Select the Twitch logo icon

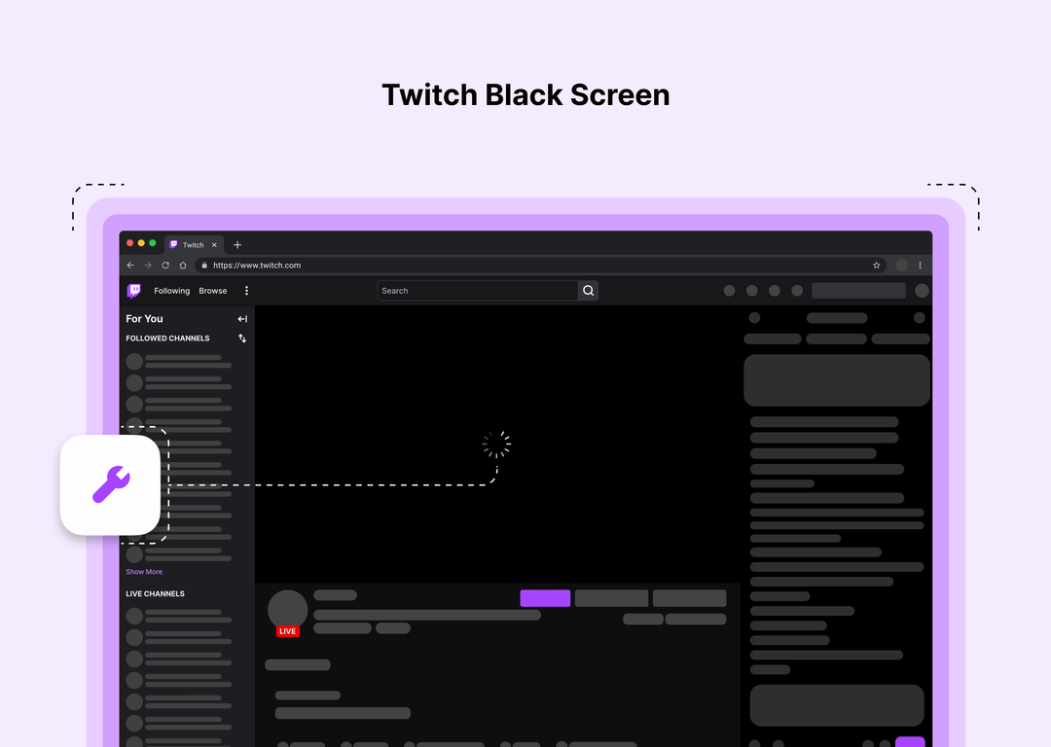133,290
